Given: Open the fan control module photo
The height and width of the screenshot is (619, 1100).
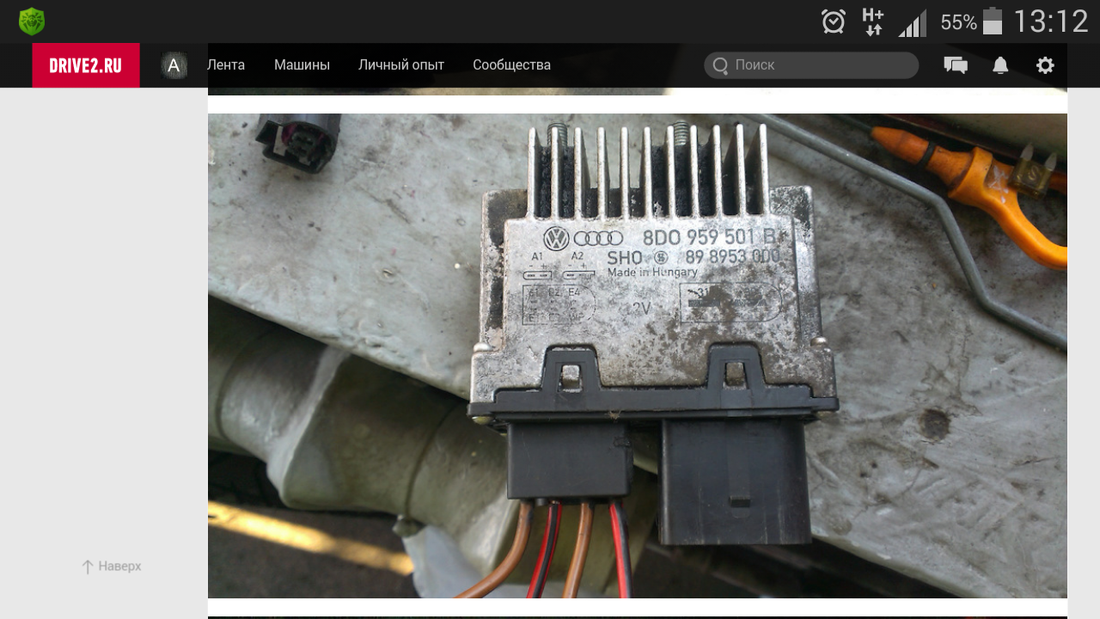Looking at the screenshot, I should (x=637, y=355).
